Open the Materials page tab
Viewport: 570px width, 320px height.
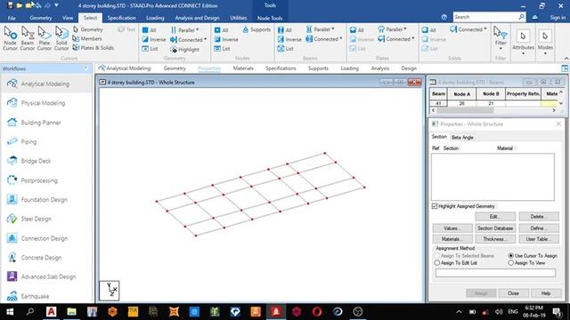coord(243,68)
